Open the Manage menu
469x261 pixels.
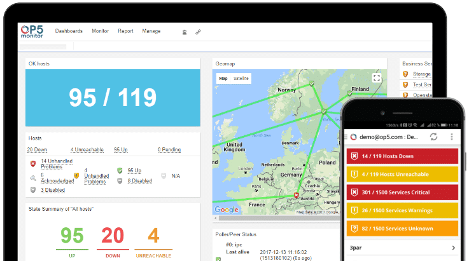tap(151, 31)
